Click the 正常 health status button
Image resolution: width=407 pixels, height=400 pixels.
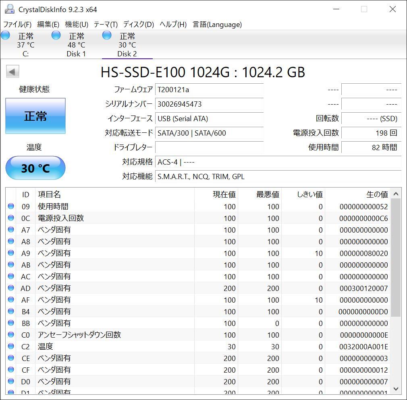coord(35,116)
